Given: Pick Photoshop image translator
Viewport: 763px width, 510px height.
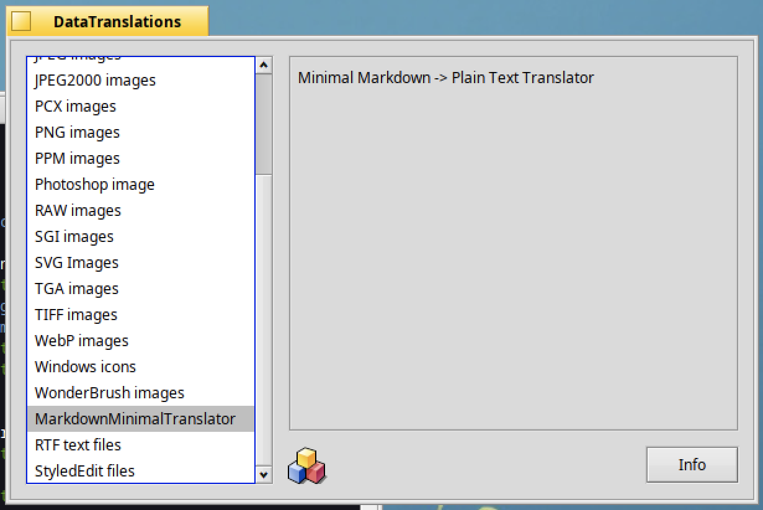Looking at the screenshot, I should 94,185.
